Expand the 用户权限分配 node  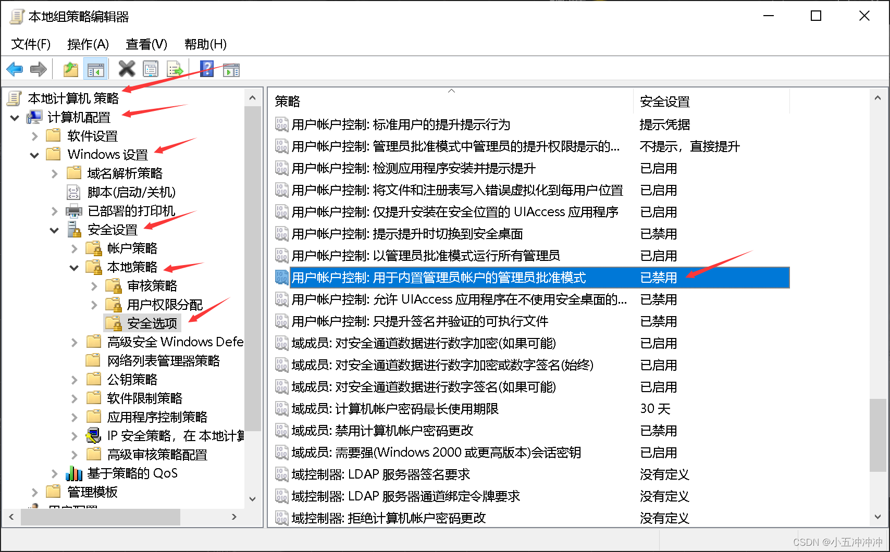pyautogui.click(x=94, y=305)
